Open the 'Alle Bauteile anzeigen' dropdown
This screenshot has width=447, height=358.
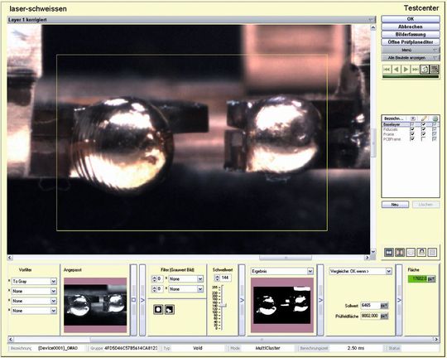point(411,58)
